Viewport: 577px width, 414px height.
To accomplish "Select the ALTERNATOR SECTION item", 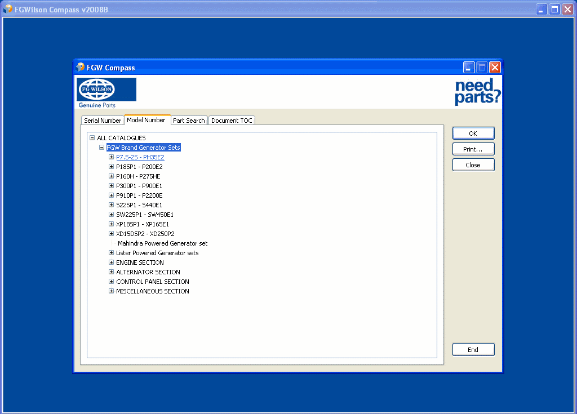I will pos(148,272).
